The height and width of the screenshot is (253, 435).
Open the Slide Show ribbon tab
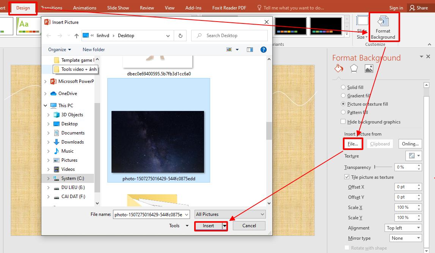pyautogui.click(x=118, y=8)
